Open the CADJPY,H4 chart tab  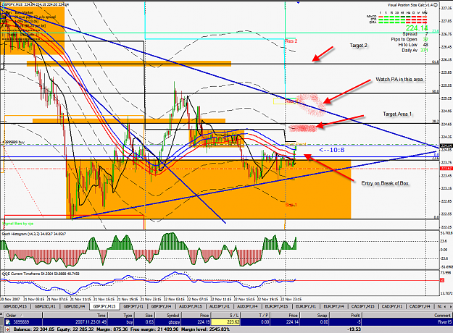point(420,306)
